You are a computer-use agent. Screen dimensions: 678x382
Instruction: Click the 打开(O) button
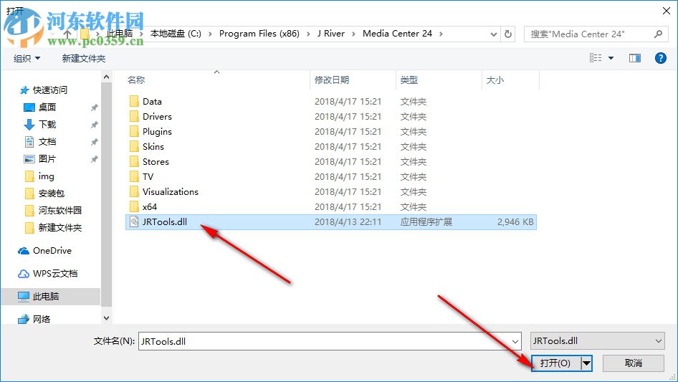[555, 363]
